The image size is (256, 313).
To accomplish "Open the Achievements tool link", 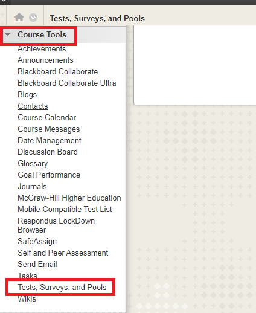I will pyautogui.click(x=42, y=49).
